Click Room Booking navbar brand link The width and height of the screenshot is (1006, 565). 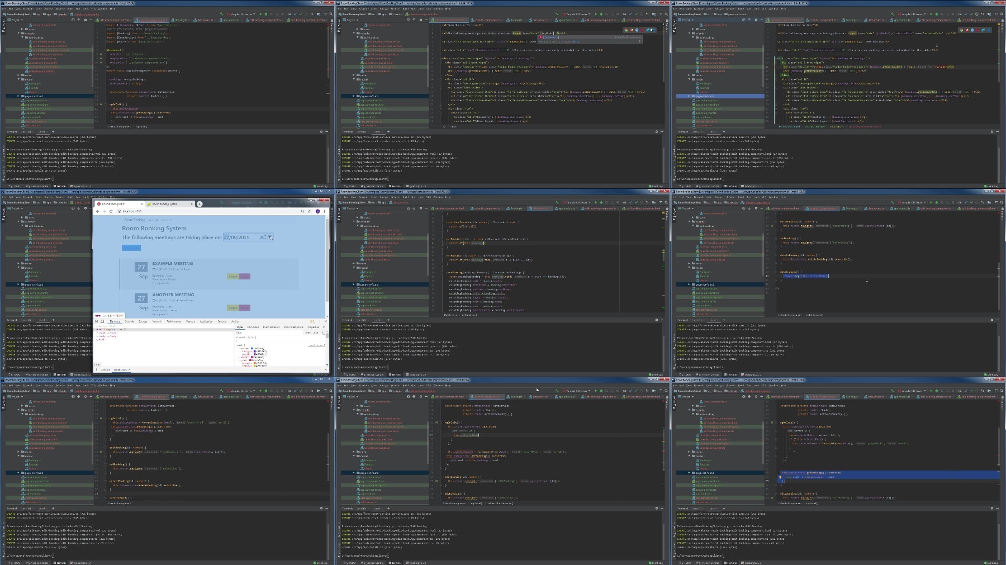135,220
